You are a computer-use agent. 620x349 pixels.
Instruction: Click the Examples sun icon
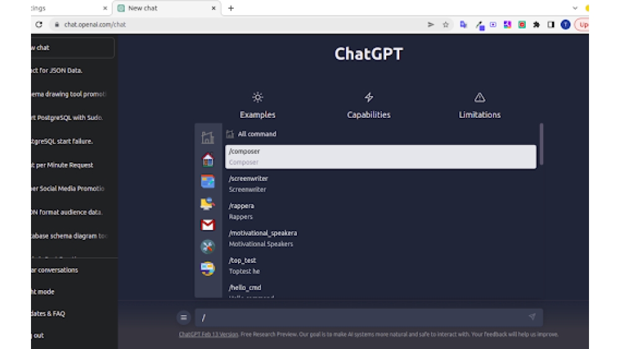point(257,97)
